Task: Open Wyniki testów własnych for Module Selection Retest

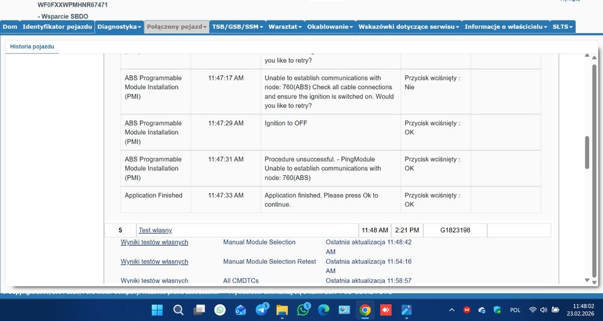Action: point(154,261)
